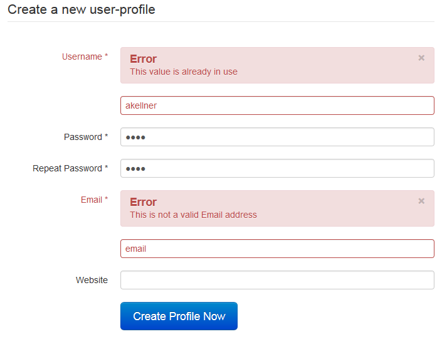Close the invalid email error alert
Screen dimensions: 442x339
421,201
